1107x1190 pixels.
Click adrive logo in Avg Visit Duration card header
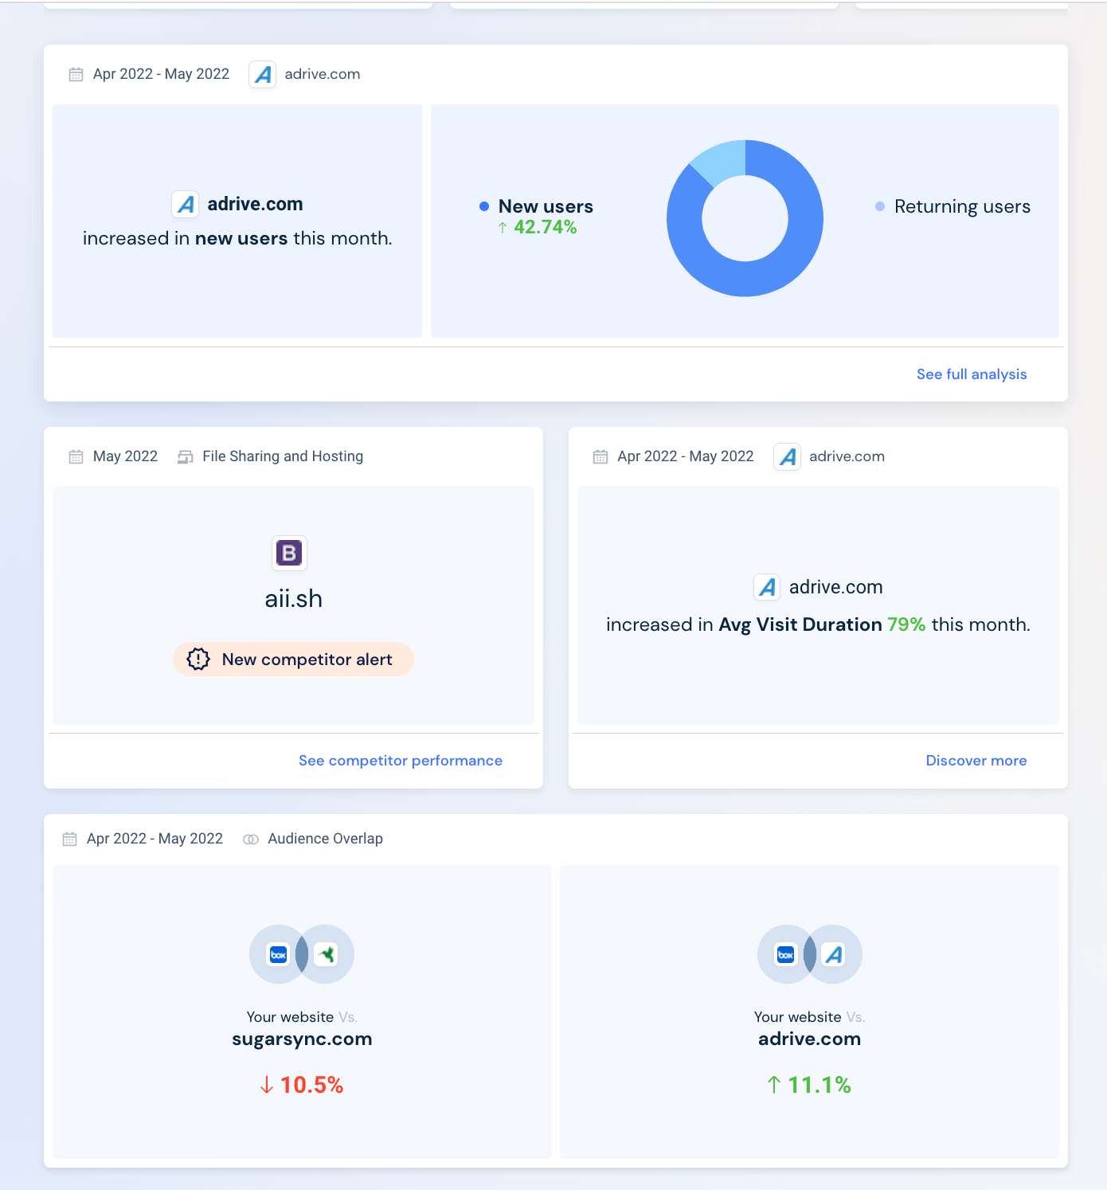tap(788, 456)
